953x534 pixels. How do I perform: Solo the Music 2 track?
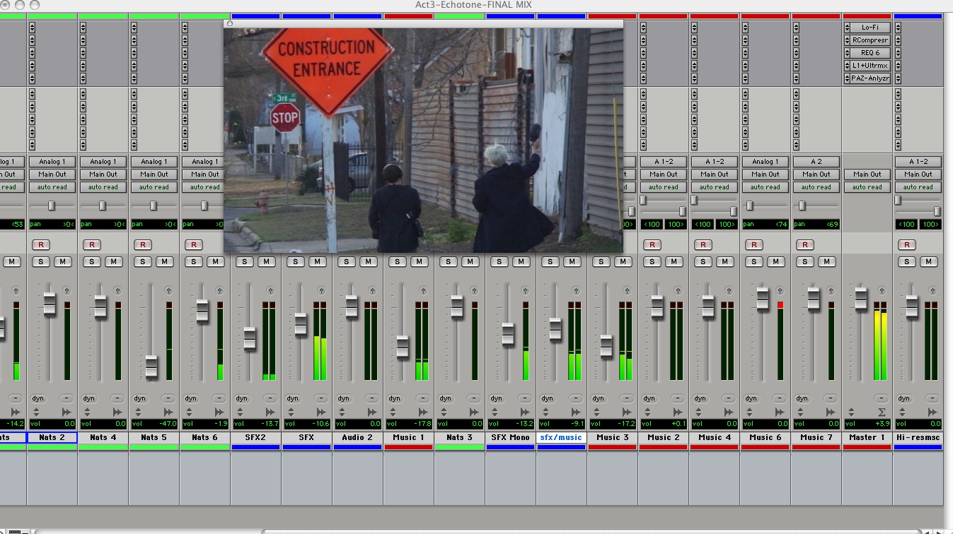(652, 262)
